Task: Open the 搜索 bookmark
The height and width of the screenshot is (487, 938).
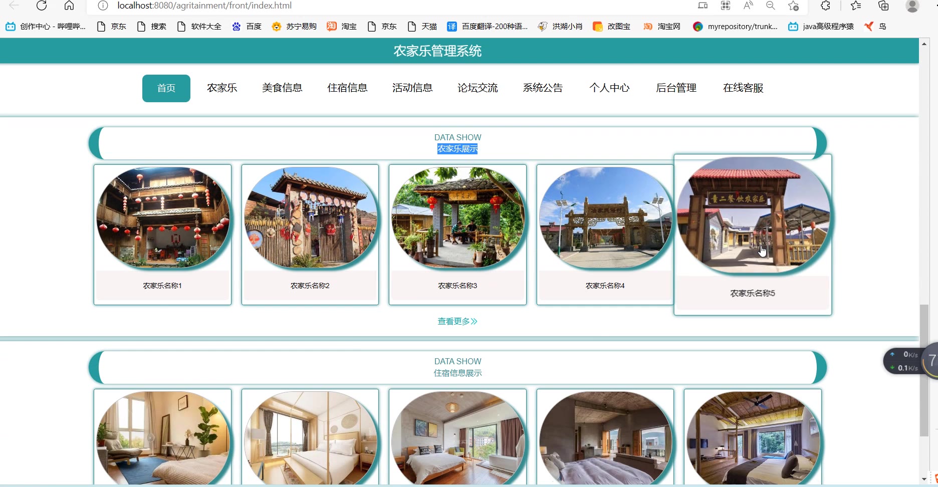Action: [x=151, y=27]
